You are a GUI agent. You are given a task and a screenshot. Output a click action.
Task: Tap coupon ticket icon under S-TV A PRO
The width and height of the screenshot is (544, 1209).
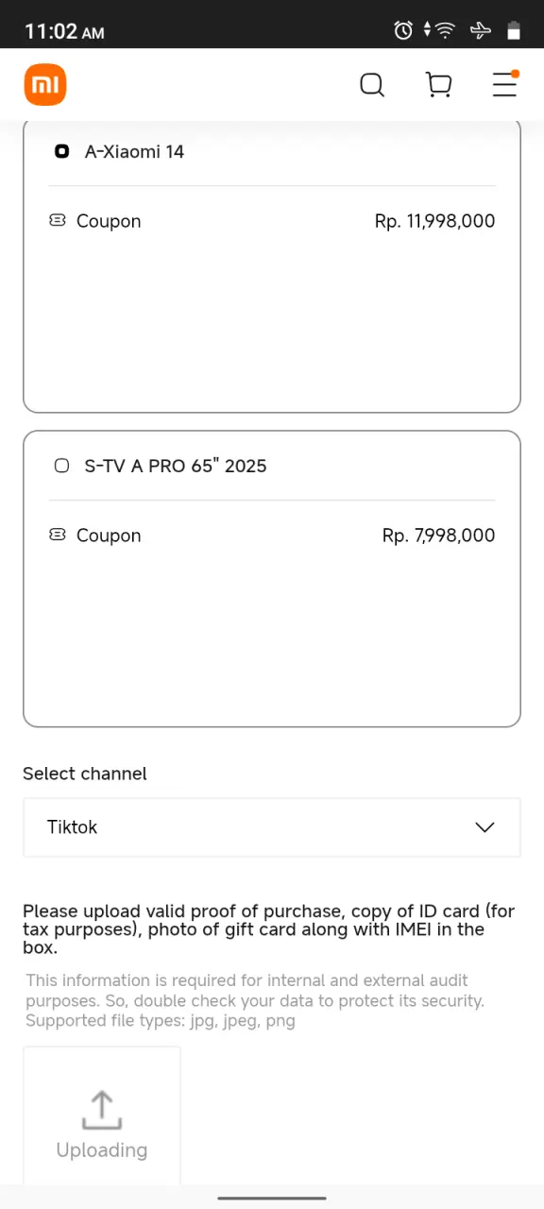click(x=58, y=535)
